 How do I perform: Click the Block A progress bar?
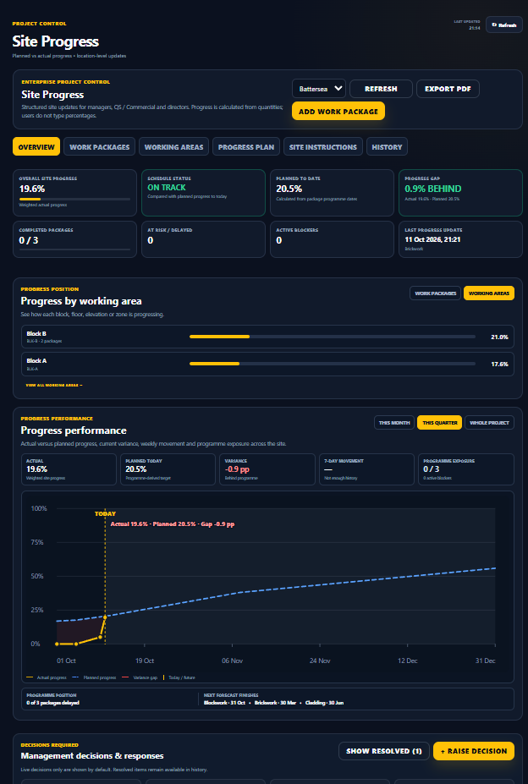coord(333,364)
